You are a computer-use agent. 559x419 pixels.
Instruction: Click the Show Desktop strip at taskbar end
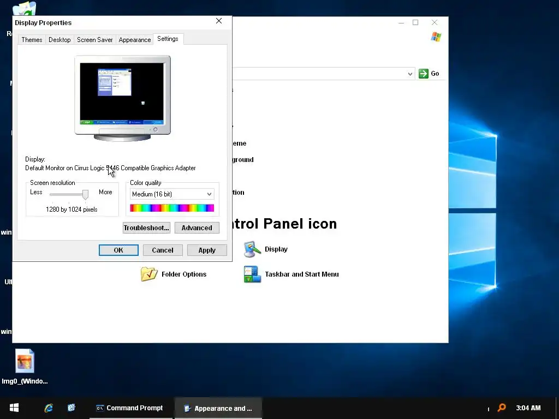[557, 408]
